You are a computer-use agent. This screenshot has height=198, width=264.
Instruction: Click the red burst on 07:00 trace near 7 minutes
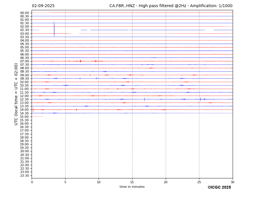pos(81,61)
